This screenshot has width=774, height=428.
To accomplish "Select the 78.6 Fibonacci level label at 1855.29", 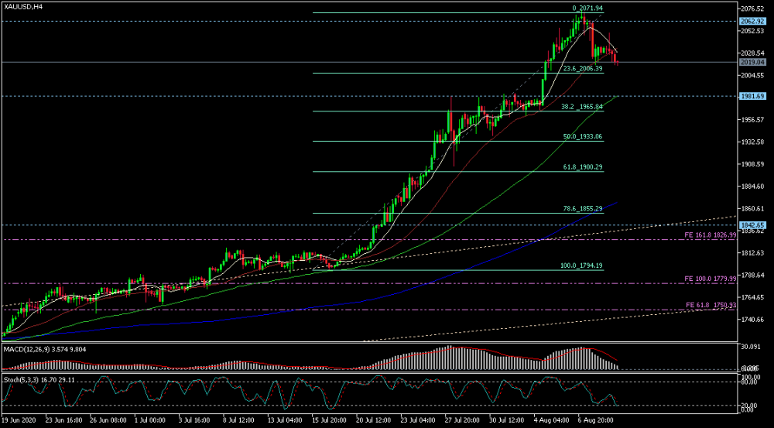I will [583, 209].
